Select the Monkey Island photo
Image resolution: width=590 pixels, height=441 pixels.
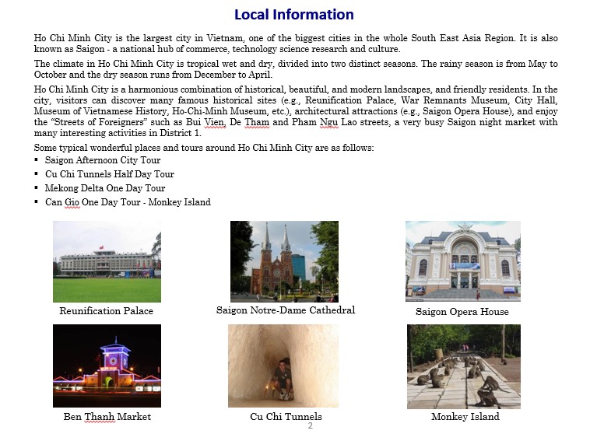pyautogui.click(x=463, y=366)
